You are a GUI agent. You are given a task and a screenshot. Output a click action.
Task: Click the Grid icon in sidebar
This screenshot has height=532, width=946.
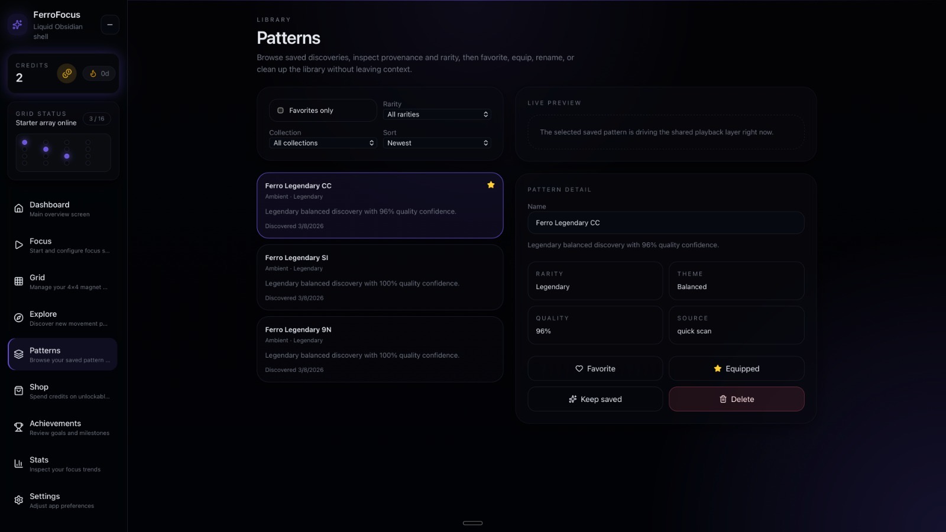[19, 281]
